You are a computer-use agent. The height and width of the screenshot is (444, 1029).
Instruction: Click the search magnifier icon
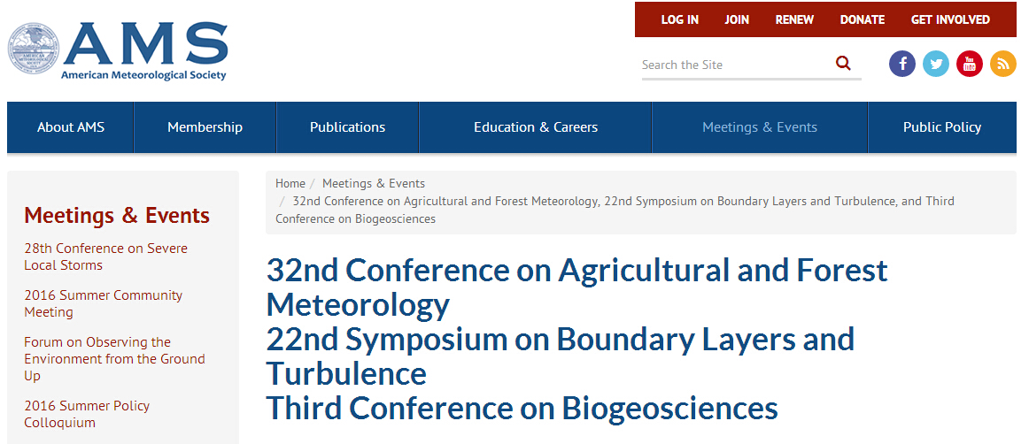843,64
